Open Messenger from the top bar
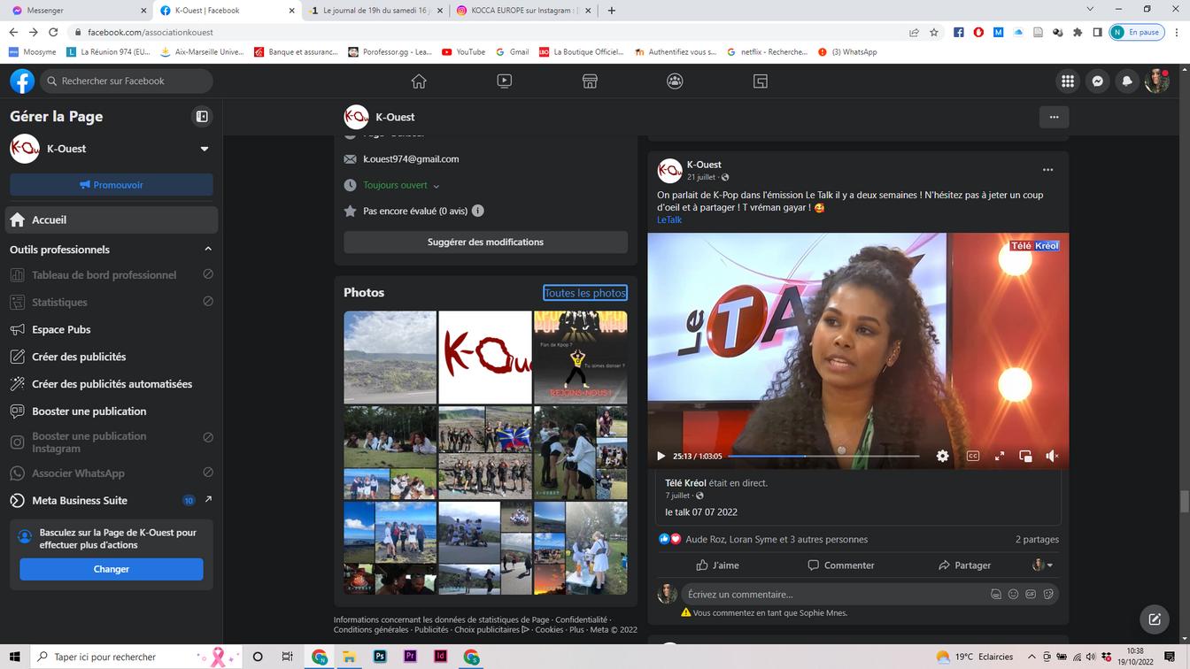The width and height of the screenshot is (1190, 669). (1097, 81)
